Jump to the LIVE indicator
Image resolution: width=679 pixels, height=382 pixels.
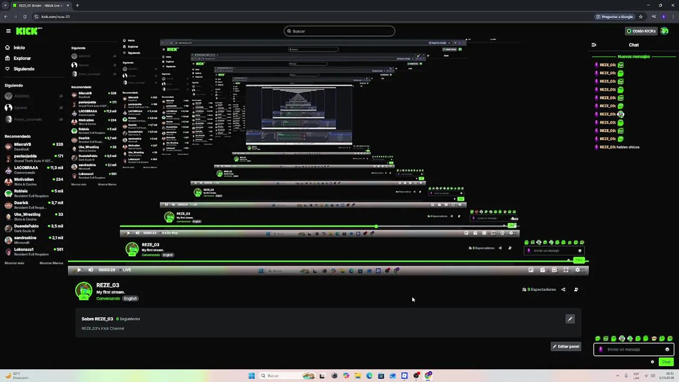[126, 270]
